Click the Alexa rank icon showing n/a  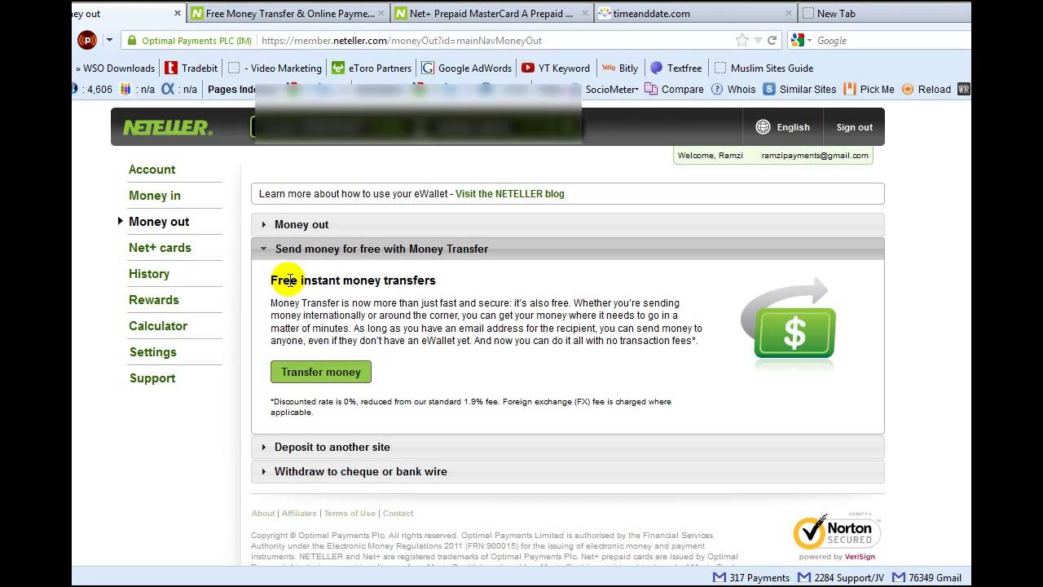click(x=168, y=89)
